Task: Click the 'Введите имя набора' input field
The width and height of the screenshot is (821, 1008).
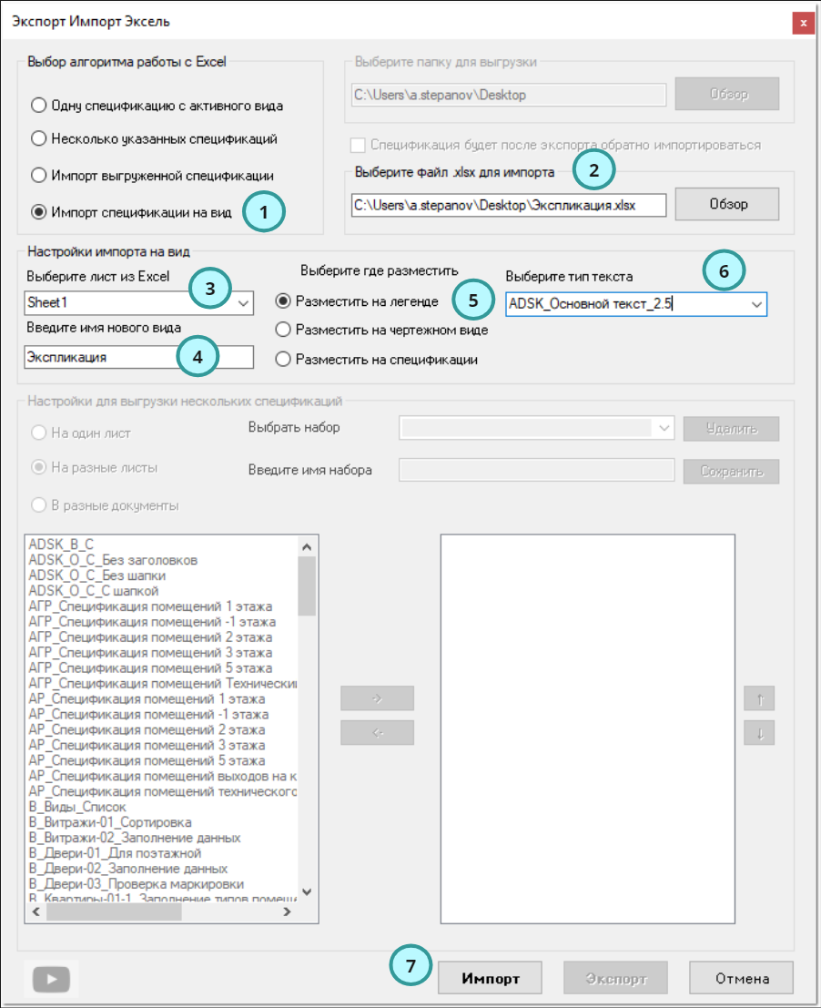Action: coord(536,470)
